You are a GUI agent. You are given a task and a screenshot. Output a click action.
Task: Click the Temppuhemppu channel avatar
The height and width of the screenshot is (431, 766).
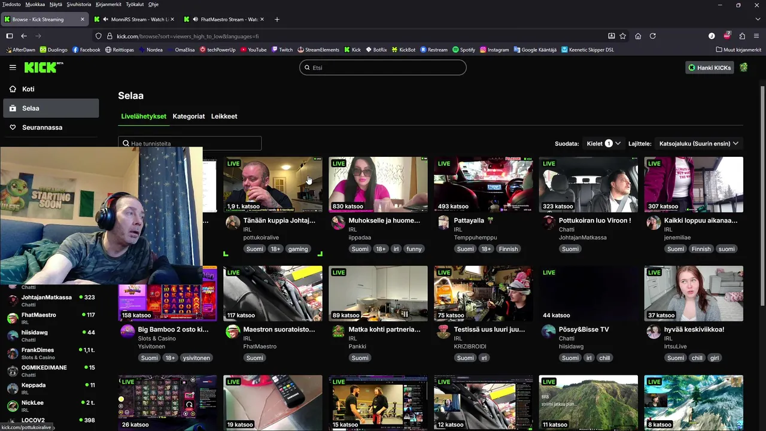[x=443, y=223]
